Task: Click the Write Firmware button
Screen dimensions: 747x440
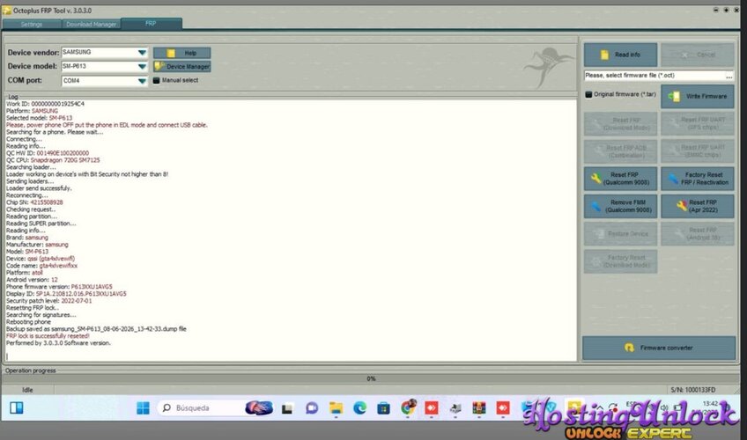Action: (x=698, y=97)
